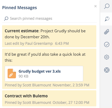Click the Grudly budget attachment card
Screen dimensions: 112x108
click(44, 74)
